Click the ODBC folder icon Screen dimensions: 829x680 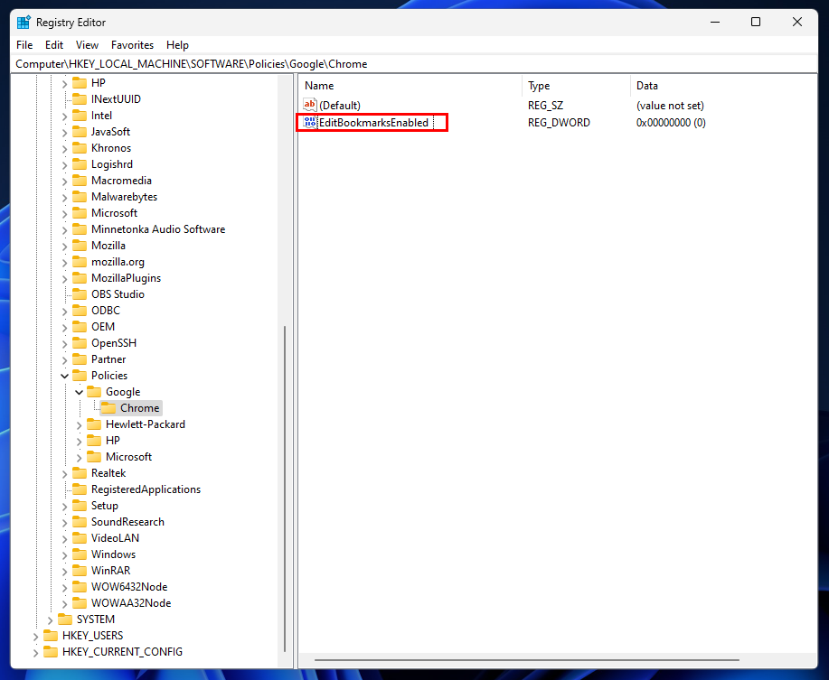(x=80, y=310)
